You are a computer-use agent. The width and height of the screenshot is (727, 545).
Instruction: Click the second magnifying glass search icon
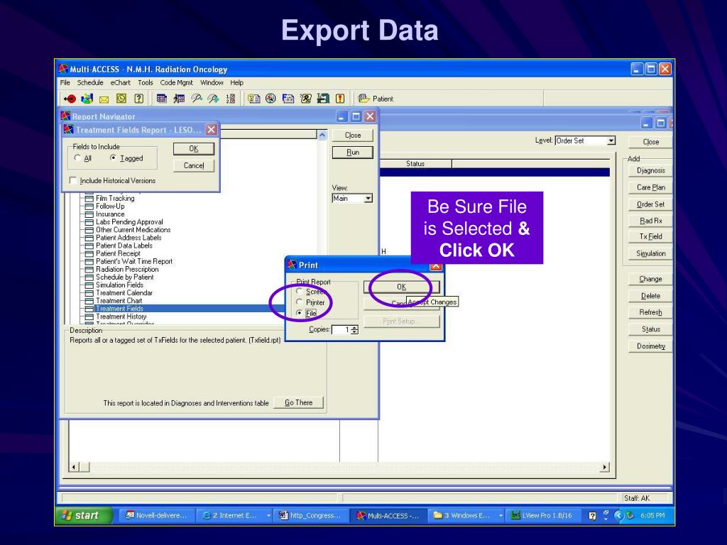click(x=213, y=98)
